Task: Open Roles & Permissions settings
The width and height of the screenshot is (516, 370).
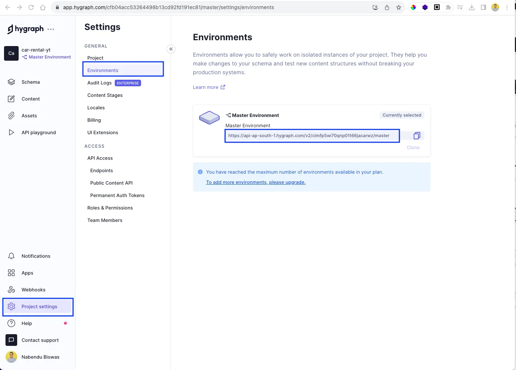Action: (110, 208)
